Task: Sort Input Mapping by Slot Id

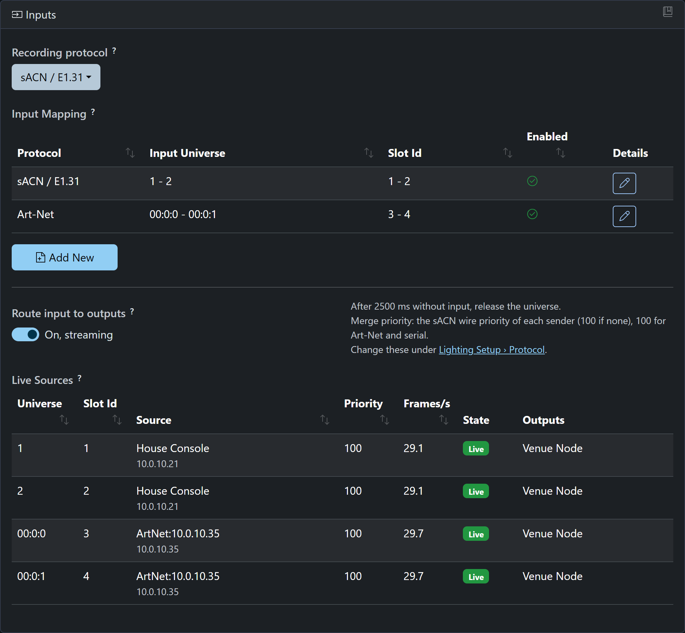Action: pyautogui.click(x=508, y=153)
